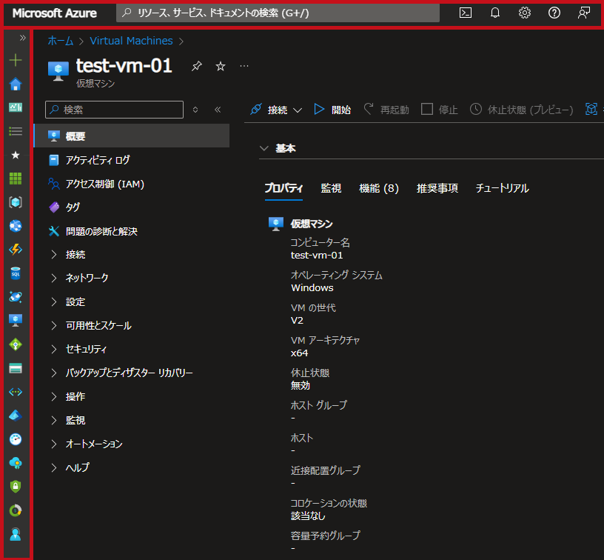
Task: Add test-vm-01 to favorites star
Action: (220, 67)
